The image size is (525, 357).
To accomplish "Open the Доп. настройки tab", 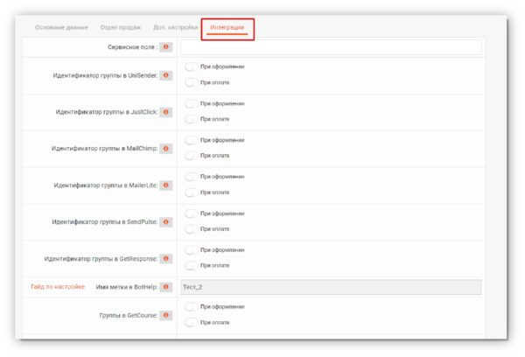I will pos(176,27).
